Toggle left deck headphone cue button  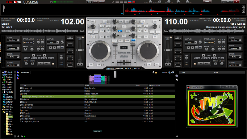(x=114, y=40)
